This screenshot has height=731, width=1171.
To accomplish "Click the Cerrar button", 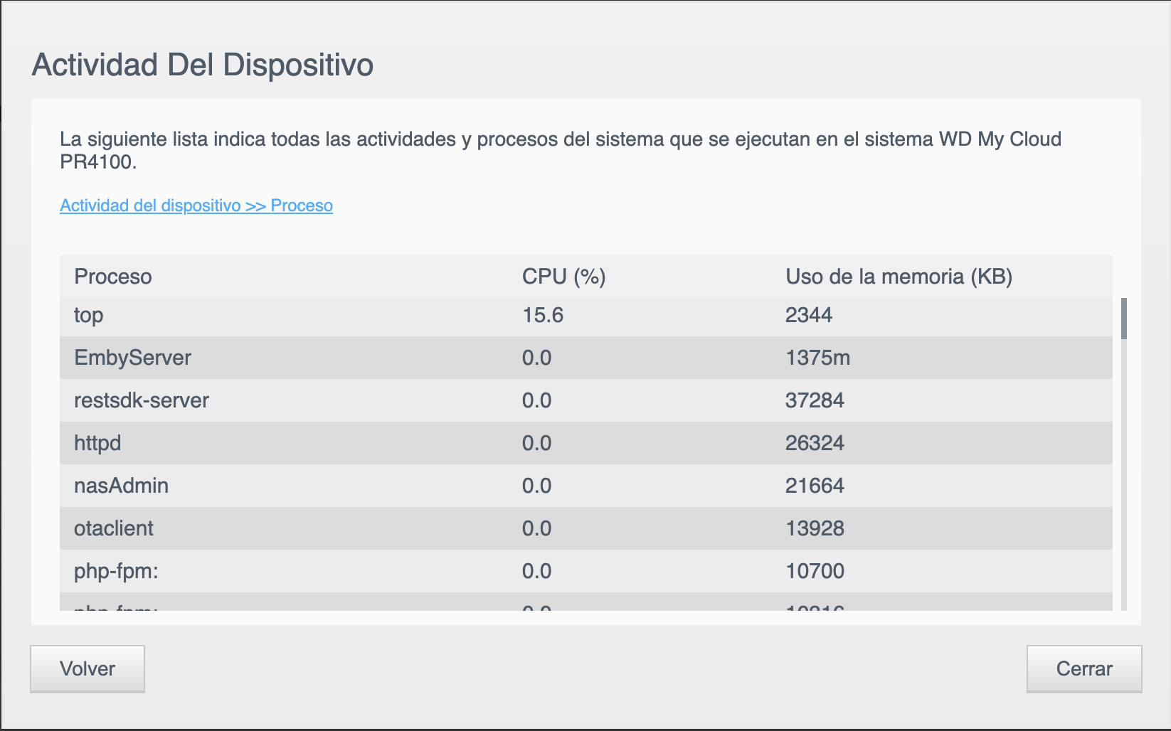I will pyautogui.click(x=1083, y=668).
